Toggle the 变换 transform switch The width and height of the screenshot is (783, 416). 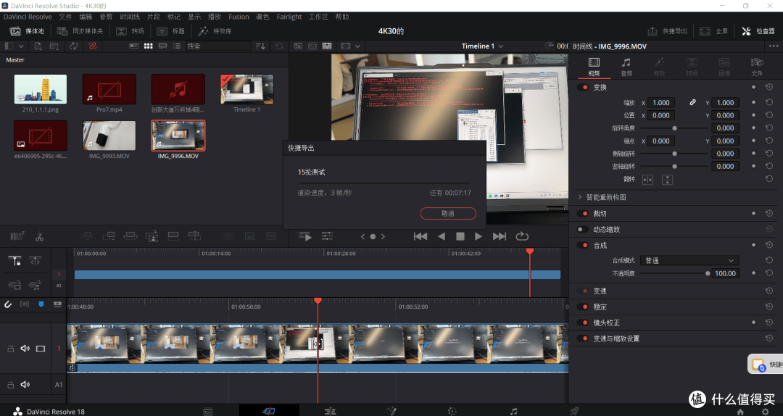583,87
